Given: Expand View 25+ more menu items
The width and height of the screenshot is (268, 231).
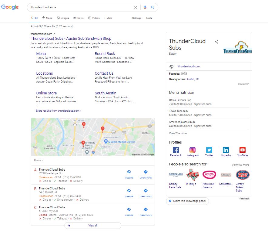Looking at the screenshot, I should point(178,133).
